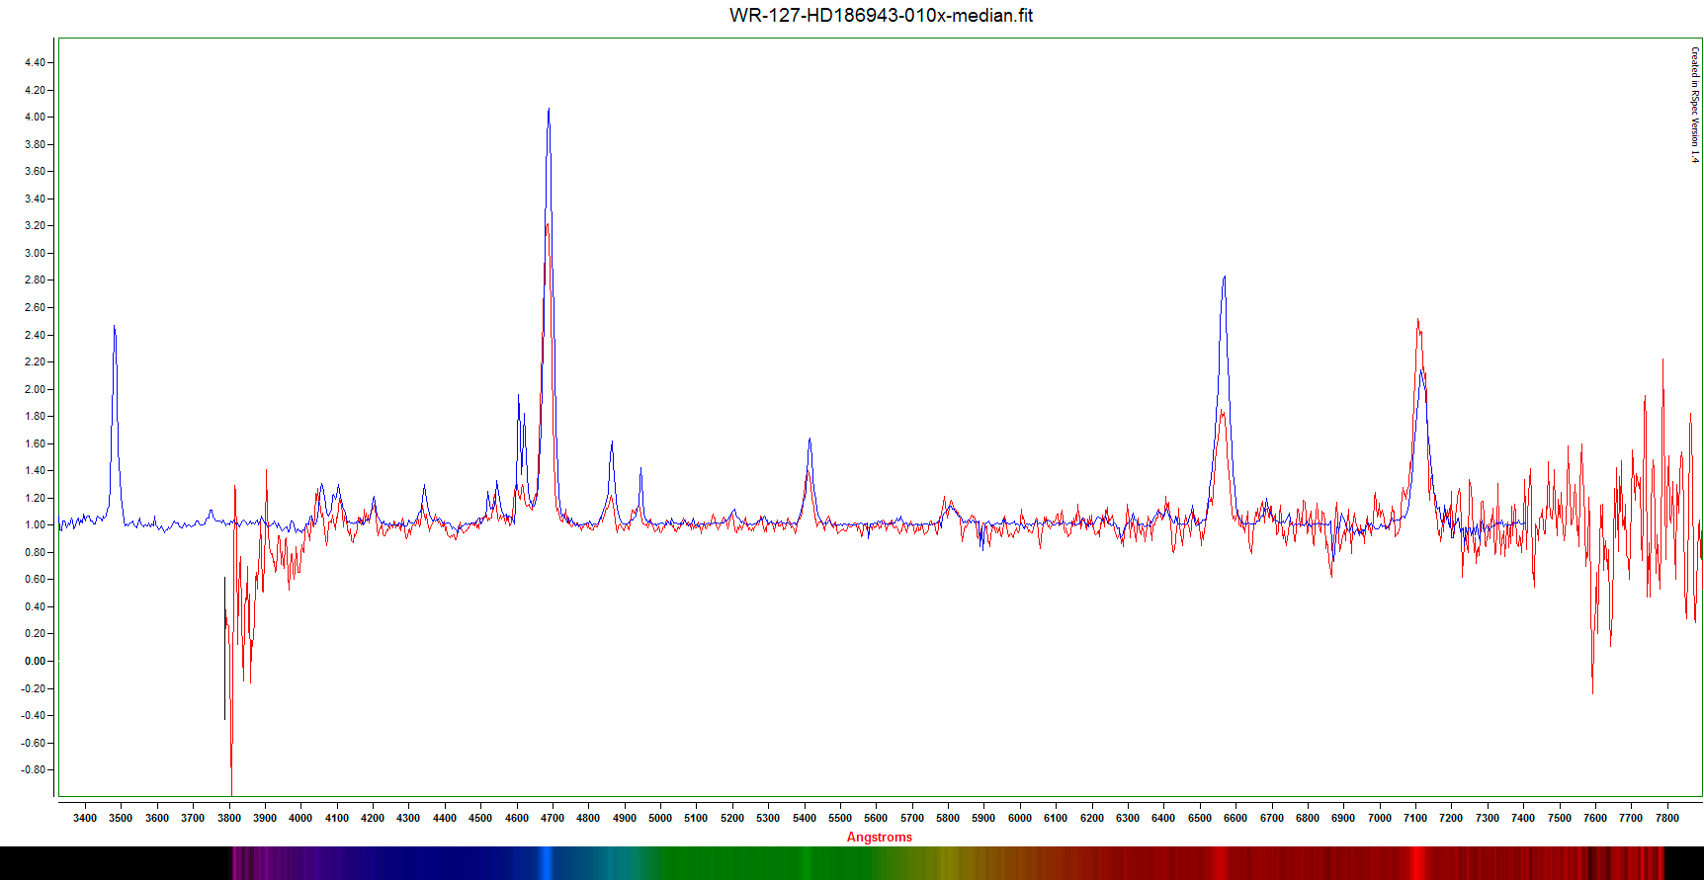Screen dimensions: 1704x880
Task: Click the tallest blue peak near 4700
Action: [x=549, y=111]
